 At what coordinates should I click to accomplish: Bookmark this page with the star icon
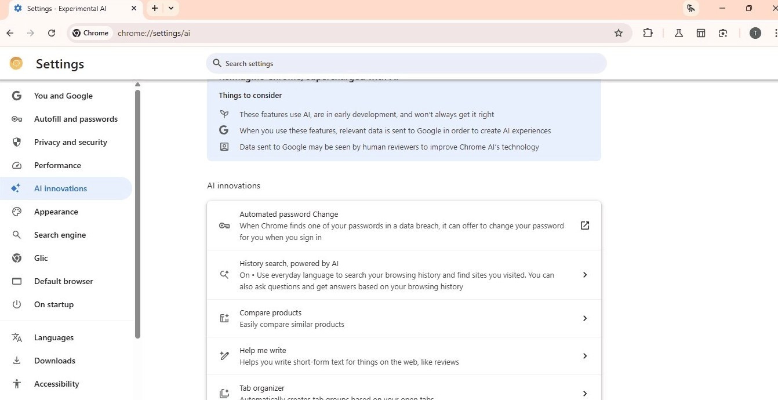pyautogui.click(x=619, y=33)
